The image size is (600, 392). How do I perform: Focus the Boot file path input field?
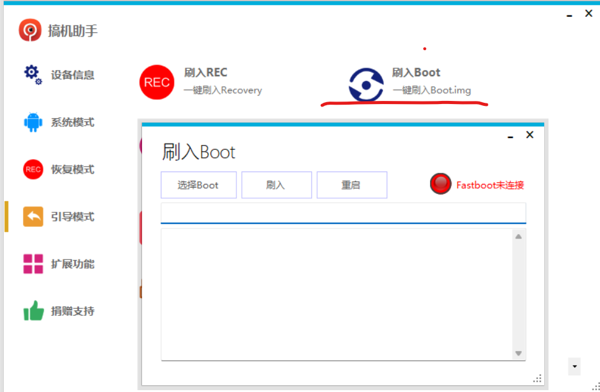point(343,212)
